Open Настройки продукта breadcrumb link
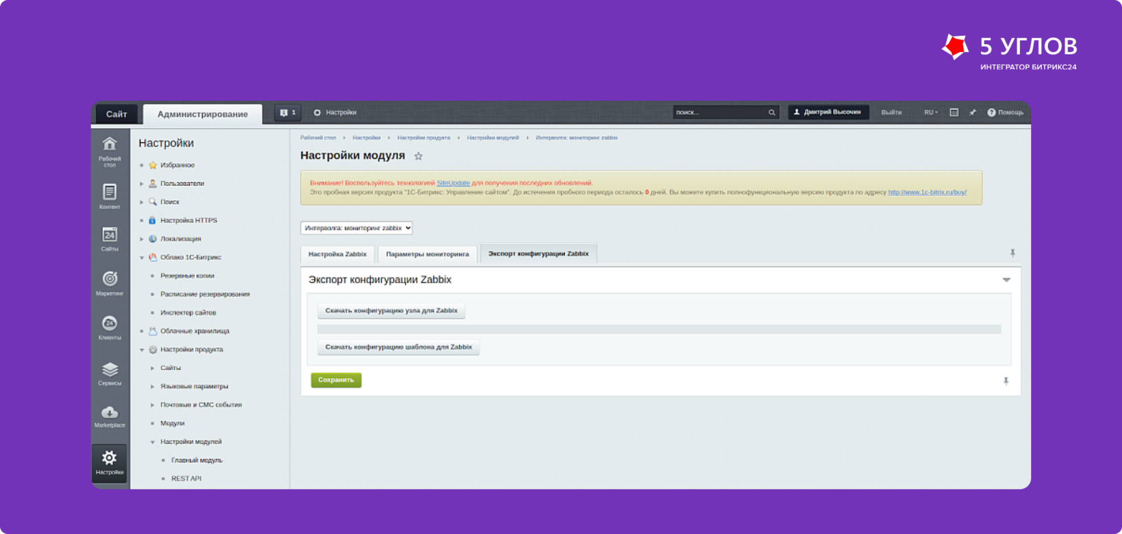 tap(423, 138)
